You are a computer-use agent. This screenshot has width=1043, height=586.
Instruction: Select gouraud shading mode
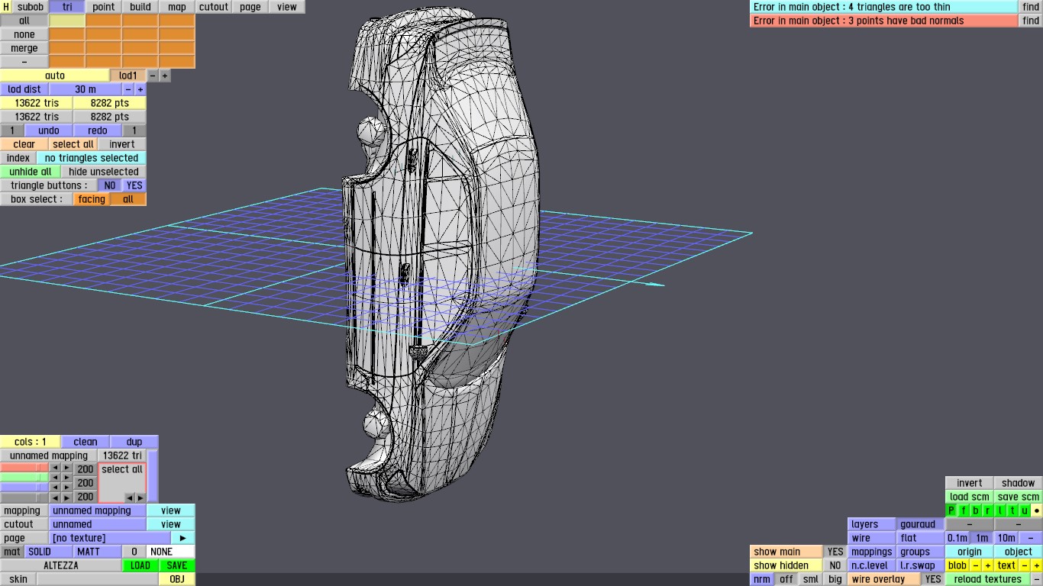click(x=921, y=524)
